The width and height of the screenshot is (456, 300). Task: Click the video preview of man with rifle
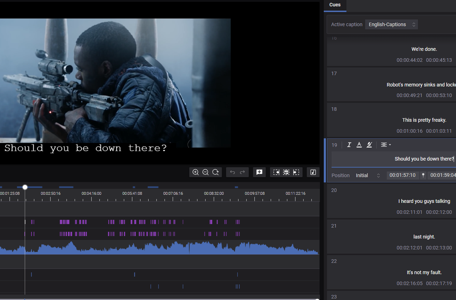pos(115,83)
